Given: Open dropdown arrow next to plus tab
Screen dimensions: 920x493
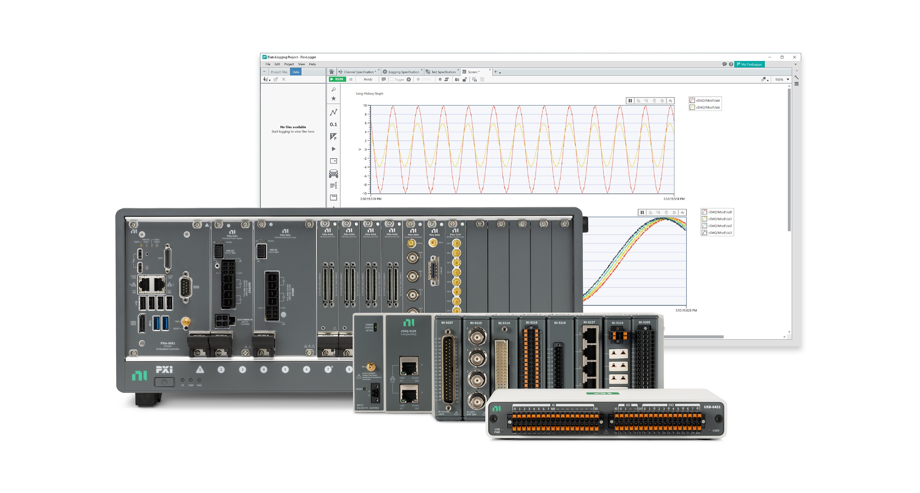Looking at the screenshot, I should 500,72.
